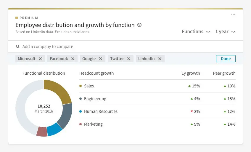This screenshot has height=152, width=251.
Task: Click the Done button
Action: (x=226, y=59)
